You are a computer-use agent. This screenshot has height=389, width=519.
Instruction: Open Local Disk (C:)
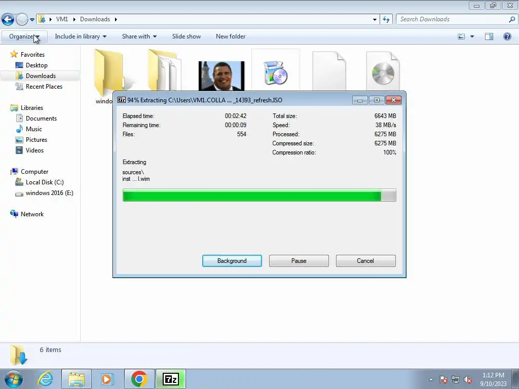(x=45, y=182)
